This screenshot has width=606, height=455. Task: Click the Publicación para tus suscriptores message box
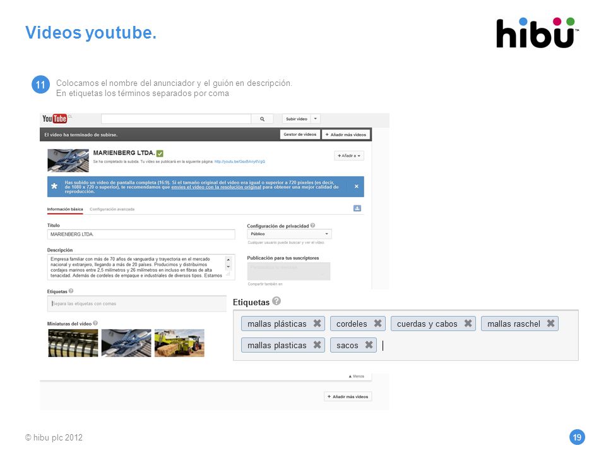click(288, 271)
